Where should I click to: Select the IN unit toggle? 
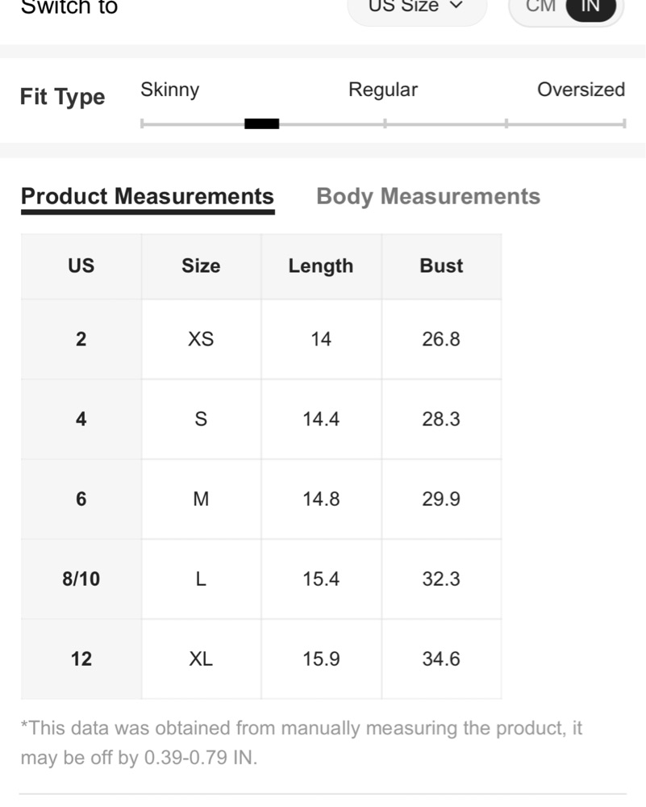click(590, 6)
